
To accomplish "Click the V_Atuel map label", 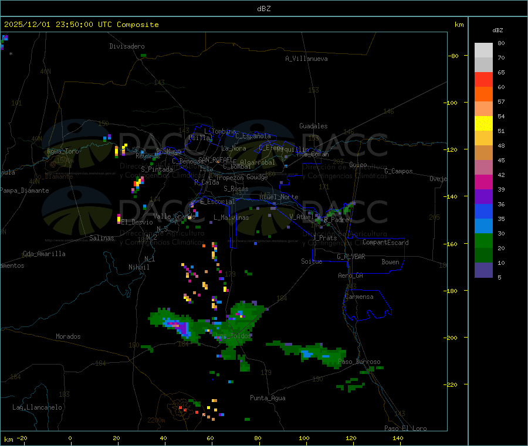I will pyautogui.click(x=302, y=217).
